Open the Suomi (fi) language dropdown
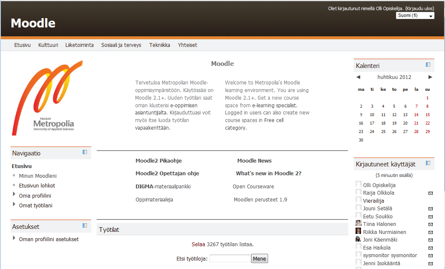The image size is (445, 269). pos(415,16)
